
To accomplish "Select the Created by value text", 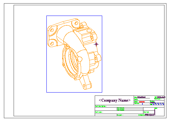I will coord(150,115).
